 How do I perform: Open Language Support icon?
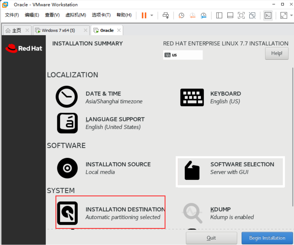point(67,123)
